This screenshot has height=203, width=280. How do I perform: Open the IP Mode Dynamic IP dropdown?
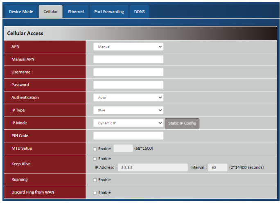click(x=128, y=123)
